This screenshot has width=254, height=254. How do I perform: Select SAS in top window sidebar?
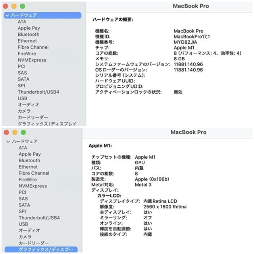[22, 73]
